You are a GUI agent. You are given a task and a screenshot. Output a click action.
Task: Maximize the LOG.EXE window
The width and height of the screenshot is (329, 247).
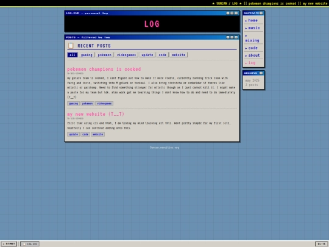[x=232, y=13]
